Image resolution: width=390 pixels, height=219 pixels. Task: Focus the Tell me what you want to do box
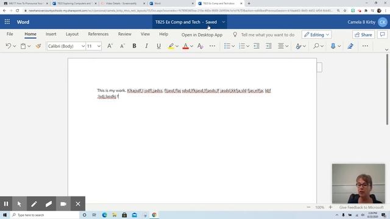point(268,35)
